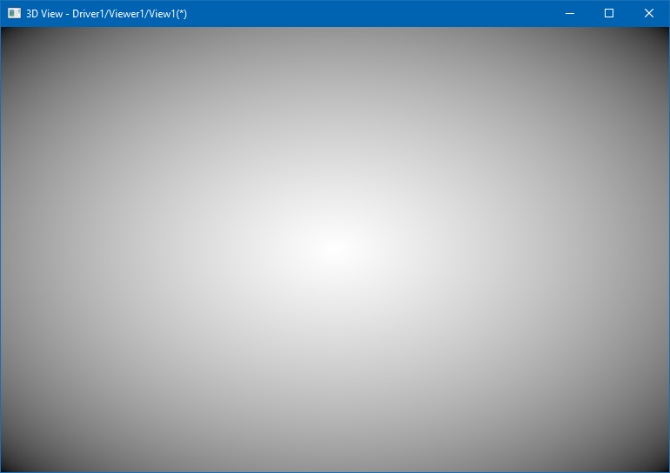Click empty title bar space before minimize button

click(x=374, y=13)
